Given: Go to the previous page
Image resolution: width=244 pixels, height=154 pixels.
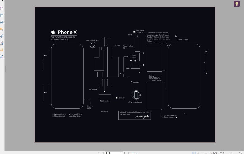Looking at the screenshot, I should click(103, 153).
